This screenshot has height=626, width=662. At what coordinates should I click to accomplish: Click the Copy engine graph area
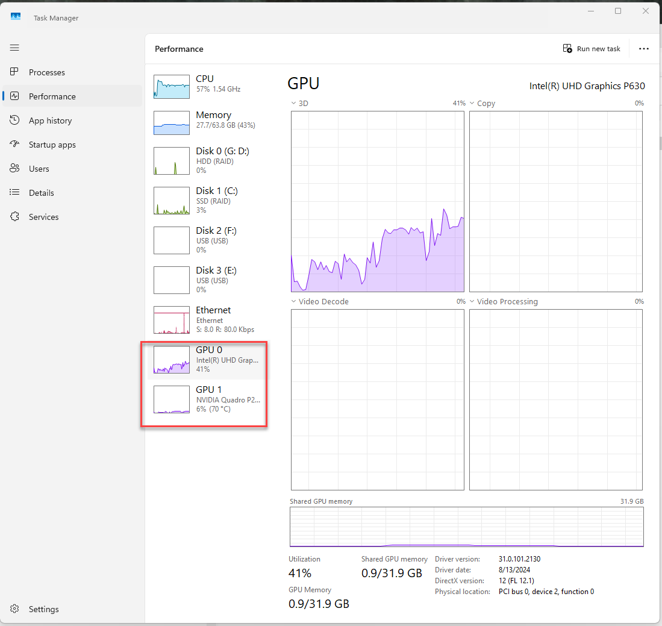(x=555, y=201)
